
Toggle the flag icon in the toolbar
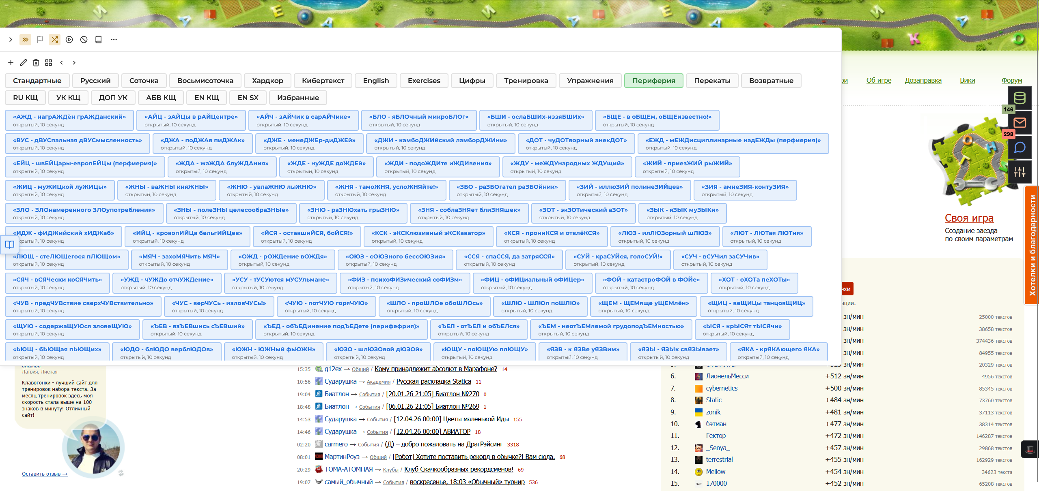(x=40, y=39)
